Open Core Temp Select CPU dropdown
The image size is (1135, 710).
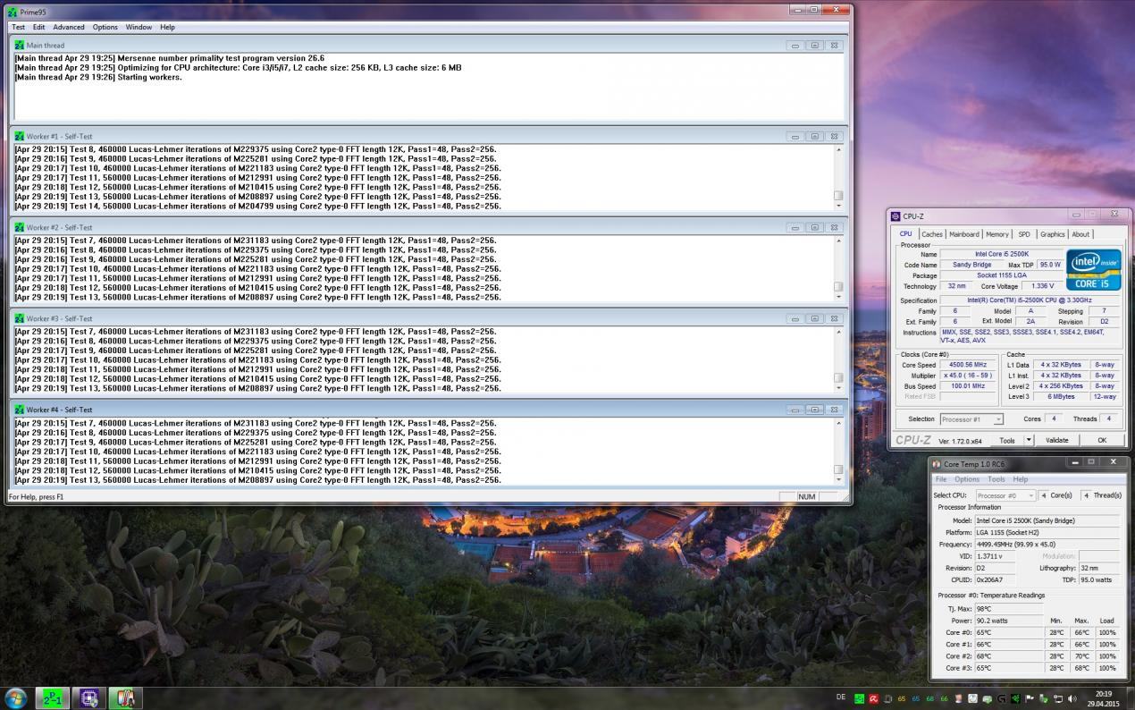[1005, 494]
